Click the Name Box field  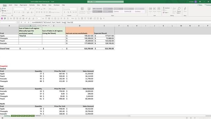click(8, 22)
